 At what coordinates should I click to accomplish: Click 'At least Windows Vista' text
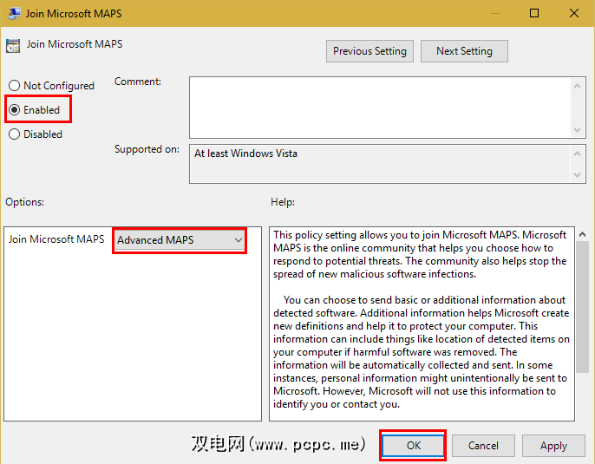[245, 154]
